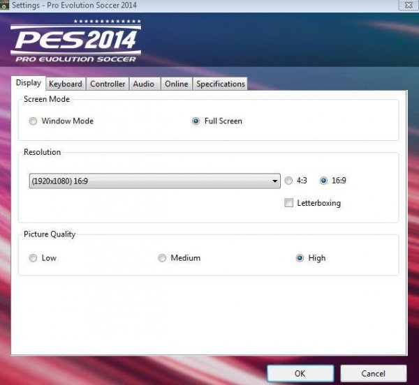Image resolution: width=419 pixels, height=385 pixels.
Task: Open the Specifications tab
Action: pos(221,84)
